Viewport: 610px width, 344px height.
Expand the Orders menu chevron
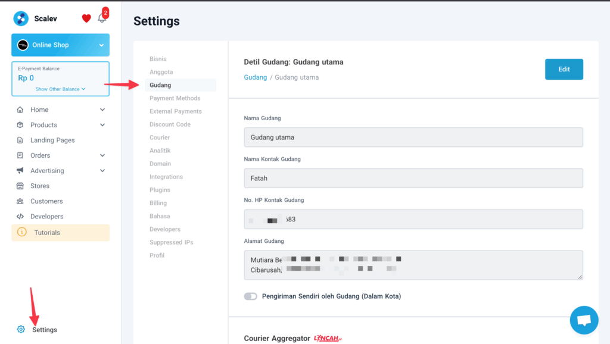(x=102, y=155)
